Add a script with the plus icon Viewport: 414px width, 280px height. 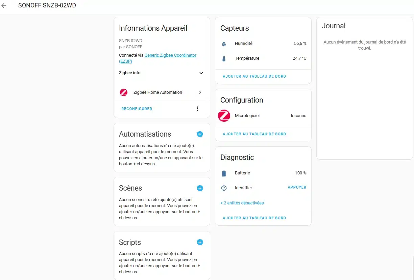200,242
